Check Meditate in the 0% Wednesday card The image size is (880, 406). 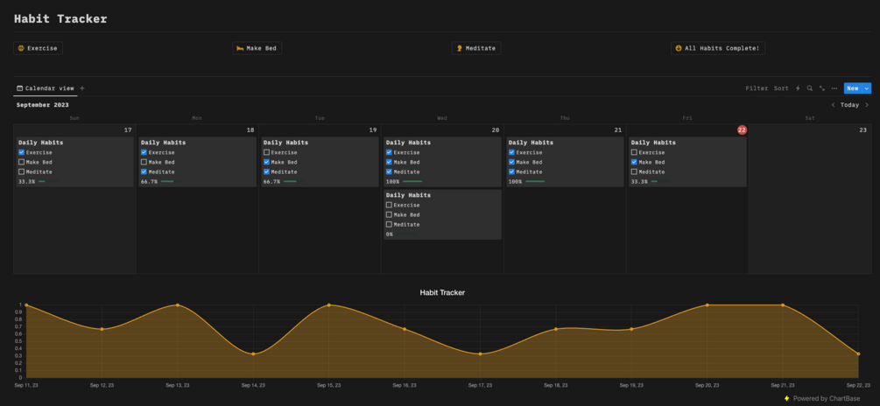coord(389,224)
